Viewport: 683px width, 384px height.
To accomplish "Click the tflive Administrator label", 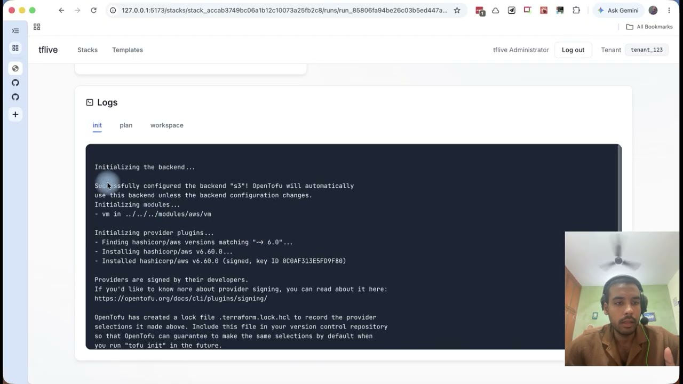I will (x=521, y=50).
